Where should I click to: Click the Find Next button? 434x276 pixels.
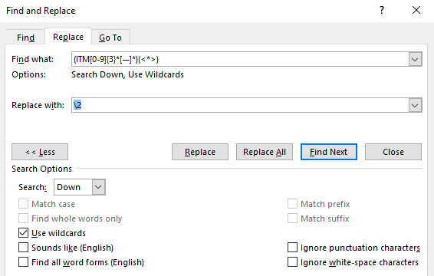pyautogui.click(x=329, y=152)
